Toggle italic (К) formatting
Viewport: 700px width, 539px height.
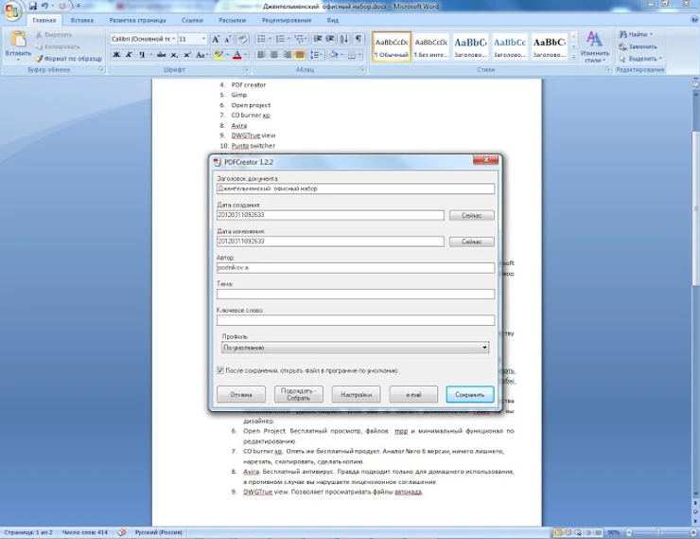(x=129, y=55)
